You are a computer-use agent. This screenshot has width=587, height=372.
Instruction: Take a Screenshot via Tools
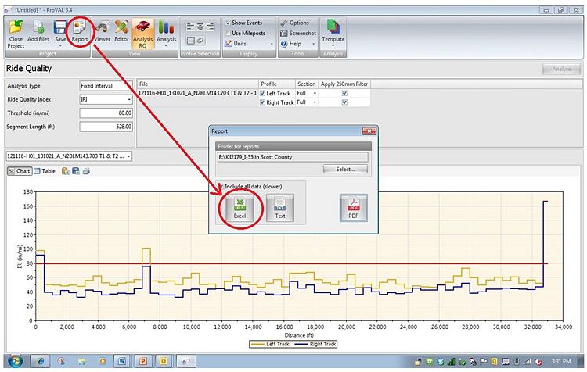pos(298,34)
